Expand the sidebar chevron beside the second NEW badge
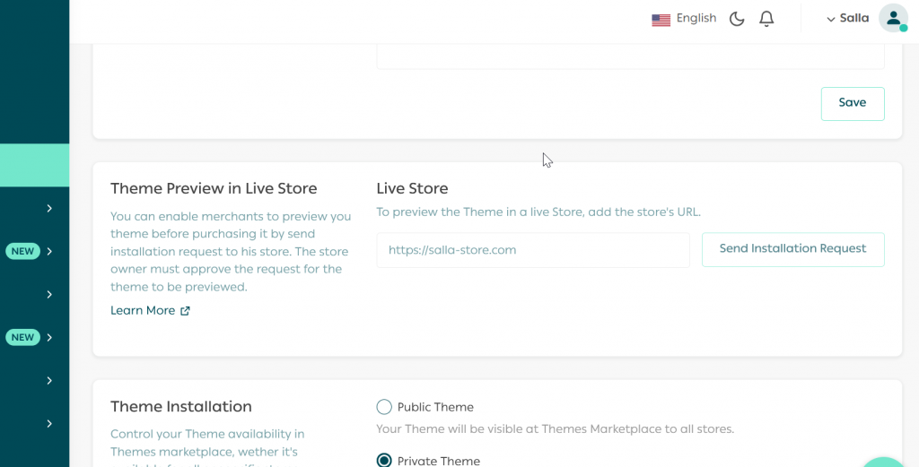This screenshot has width=919, height=467. (x=49, y=337)
